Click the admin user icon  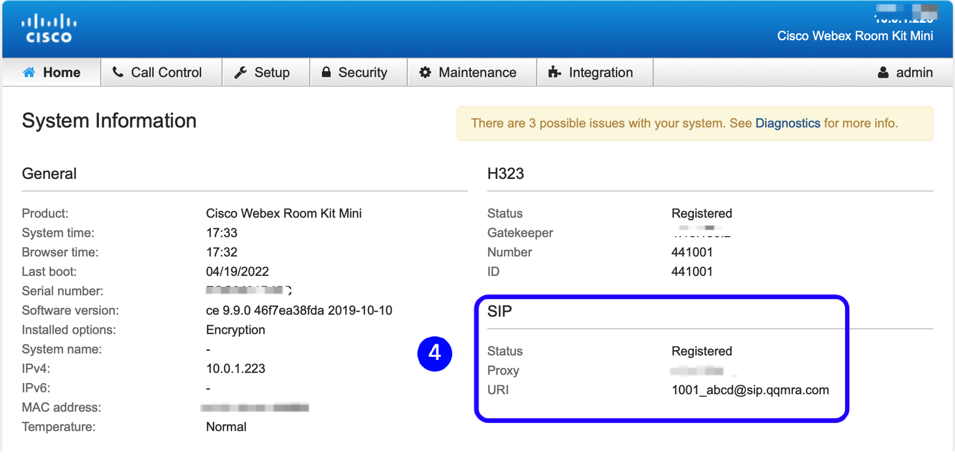[x=883, y=72]
